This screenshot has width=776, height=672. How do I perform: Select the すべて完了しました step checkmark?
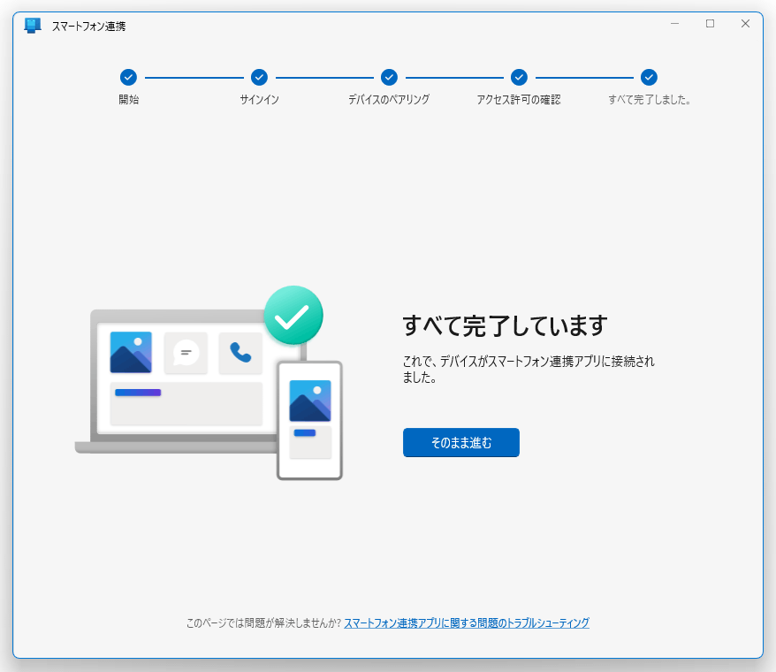pyautogui.click(x=649, y=77)
